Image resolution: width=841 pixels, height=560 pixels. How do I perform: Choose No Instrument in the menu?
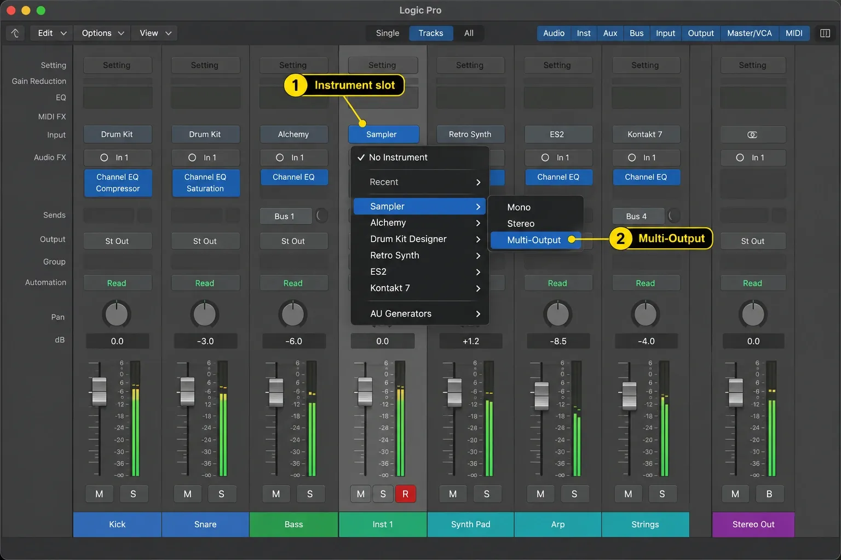click(x=420, y=157)
